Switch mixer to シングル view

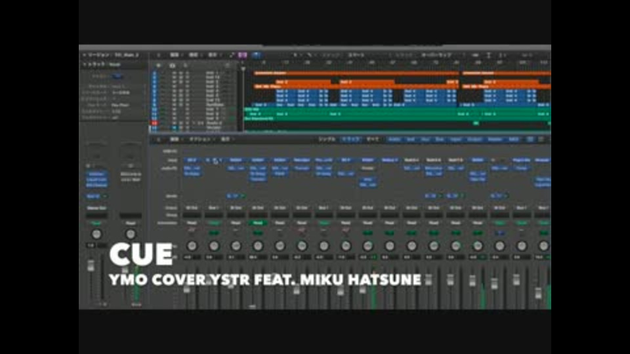327,139
